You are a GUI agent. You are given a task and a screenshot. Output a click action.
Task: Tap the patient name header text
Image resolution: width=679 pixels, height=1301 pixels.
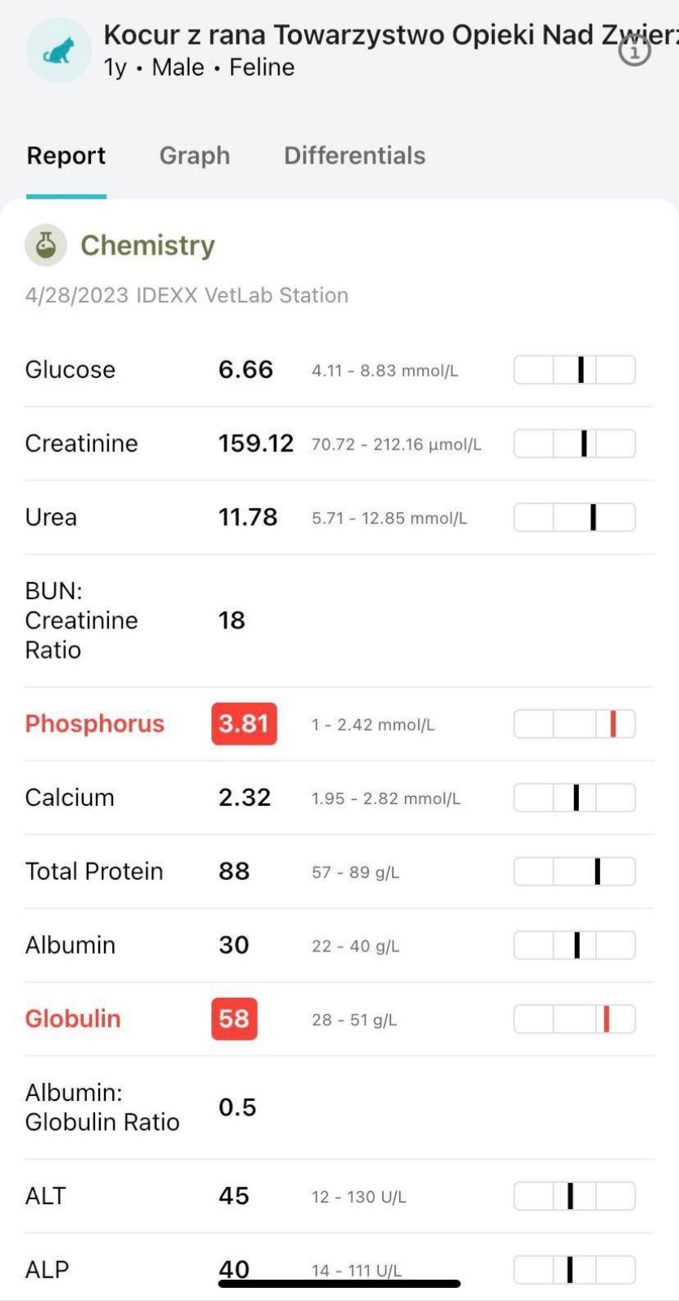point(390,35)
